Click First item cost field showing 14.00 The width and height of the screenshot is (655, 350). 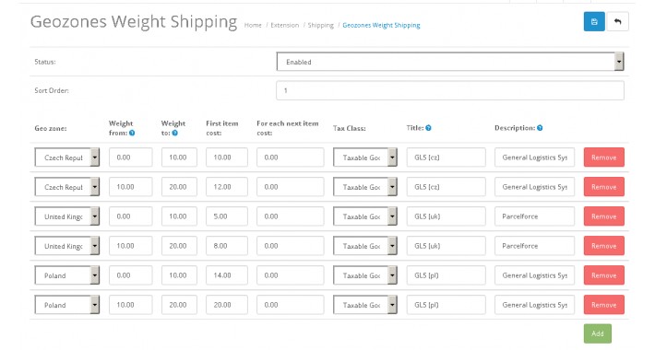227,275
